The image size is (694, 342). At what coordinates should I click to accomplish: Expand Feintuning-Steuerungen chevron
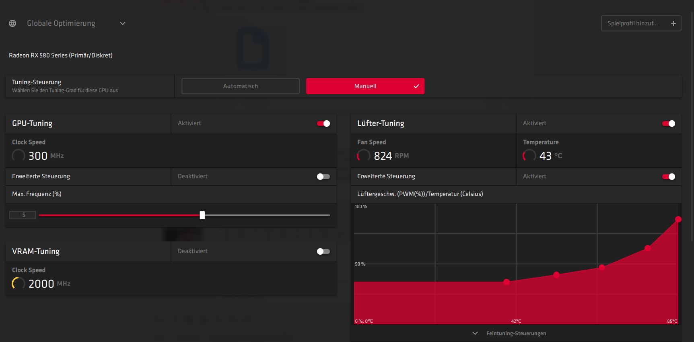click(475, 334)
